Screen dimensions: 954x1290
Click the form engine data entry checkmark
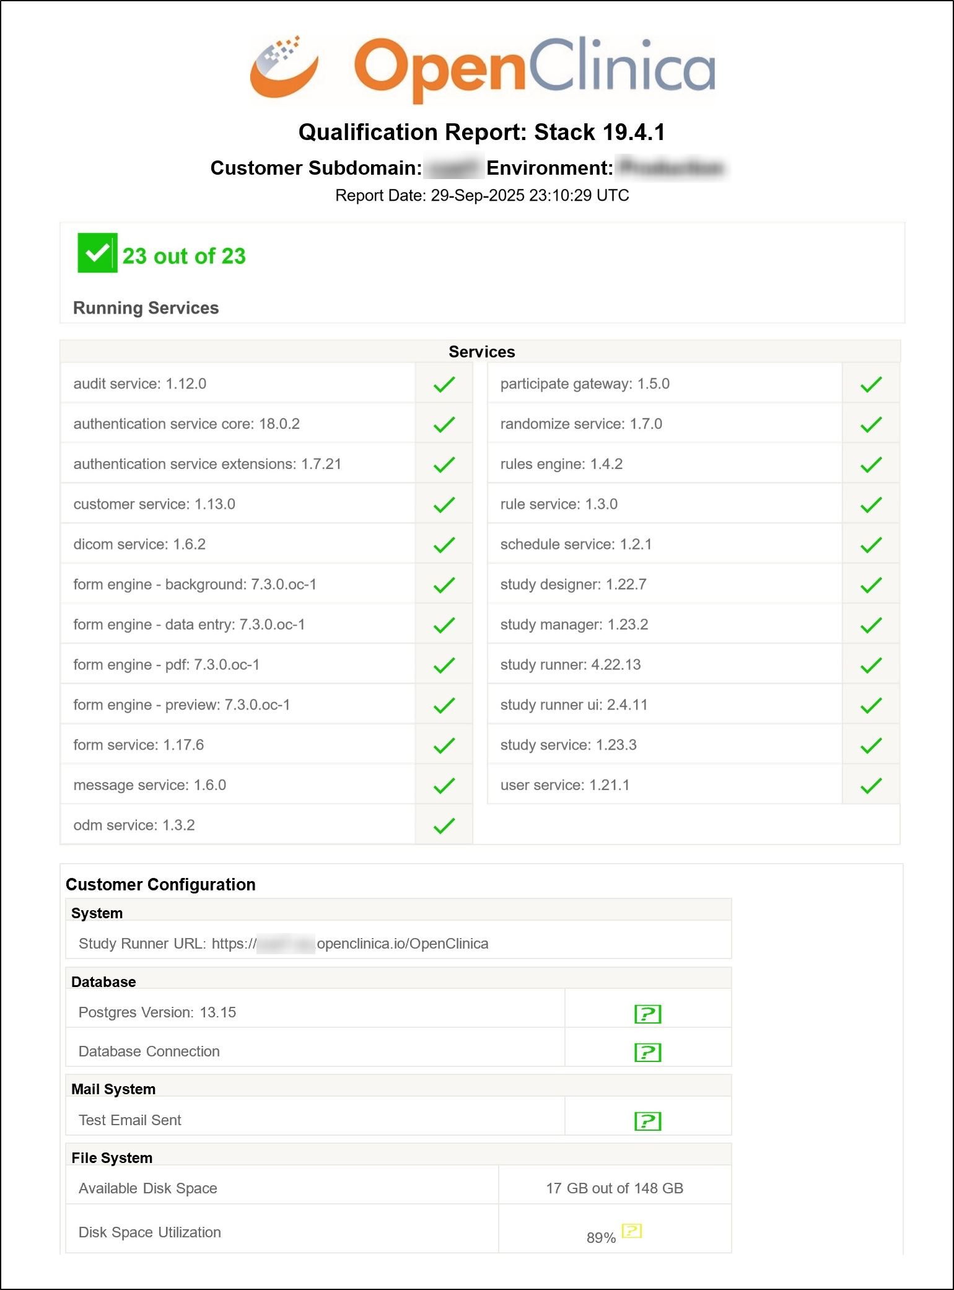click(444, 625)
